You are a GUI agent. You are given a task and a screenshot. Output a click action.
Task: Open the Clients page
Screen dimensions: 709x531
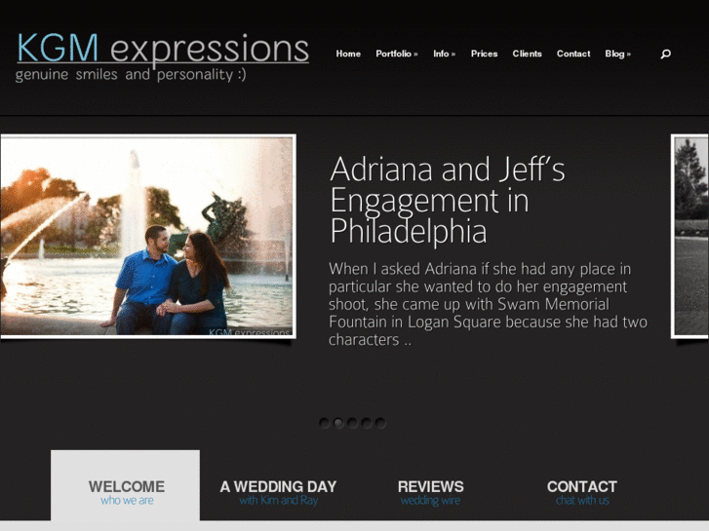point(528,54)
